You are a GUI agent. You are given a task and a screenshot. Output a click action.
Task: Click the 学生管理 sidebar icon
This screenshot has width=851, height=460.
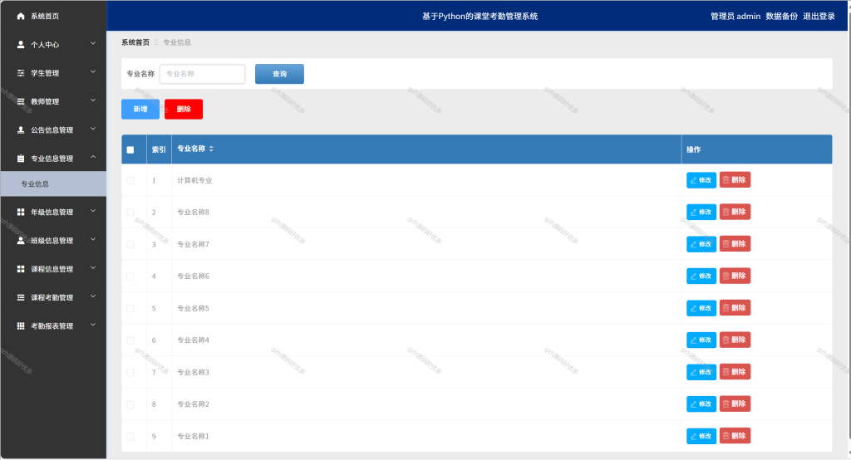21,73
